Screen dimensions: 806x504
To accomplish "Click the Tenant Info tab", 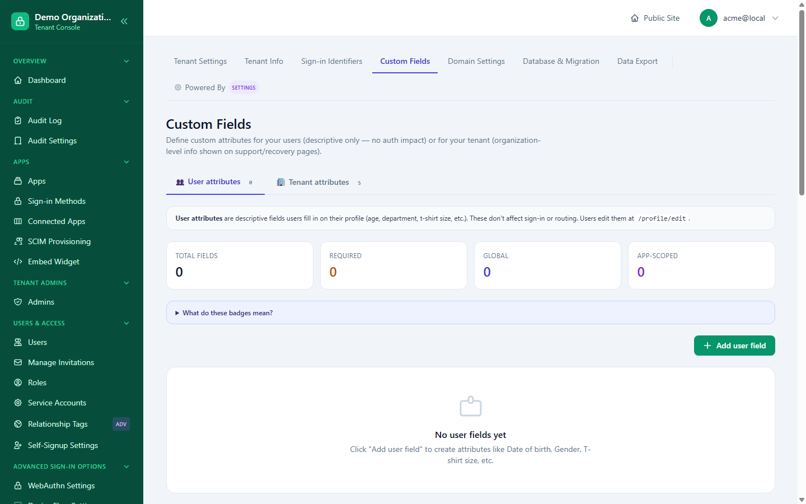I will 264,61.
